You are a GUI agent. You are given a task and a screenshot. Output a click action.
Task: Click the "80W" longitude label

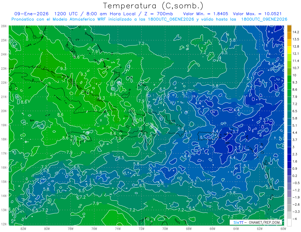tap(47, 228)
